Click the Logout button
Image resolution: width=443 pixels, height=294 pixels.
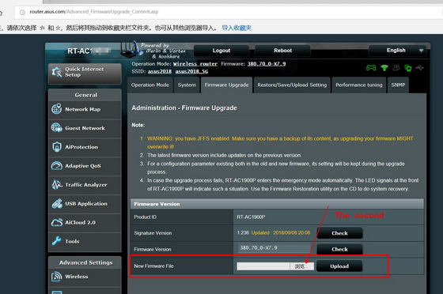click(x=221, y=51)
